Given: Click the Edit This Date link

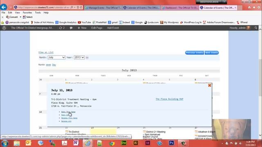Looking at the screenshot, I should pos(68,112).
